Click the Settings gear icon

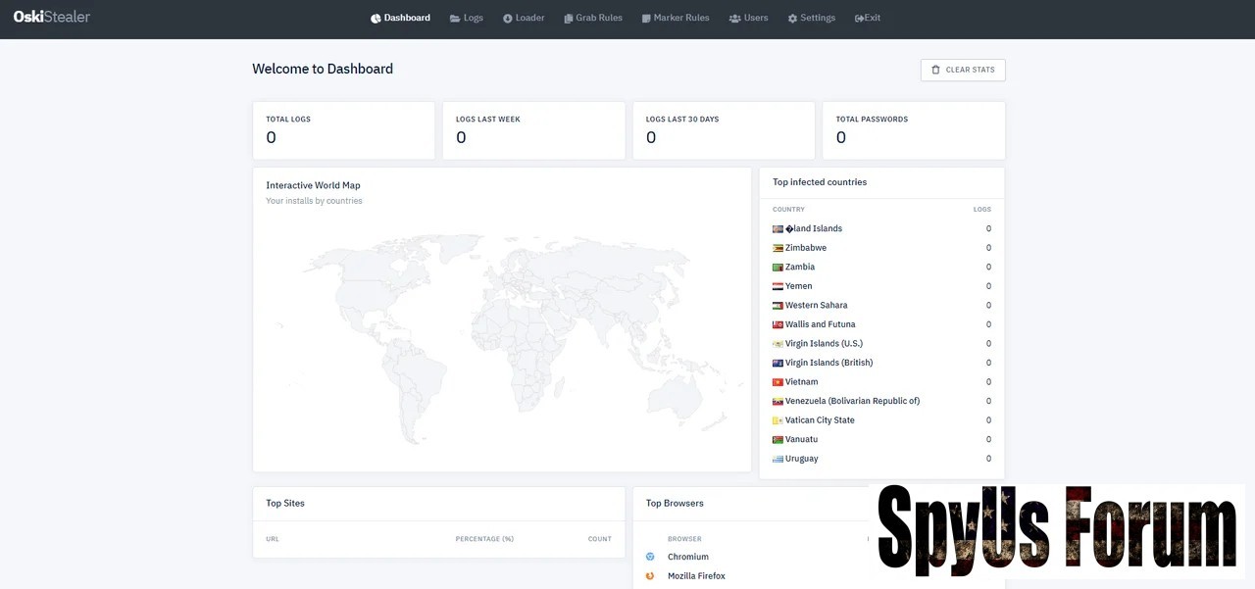[x=792, y=19]
